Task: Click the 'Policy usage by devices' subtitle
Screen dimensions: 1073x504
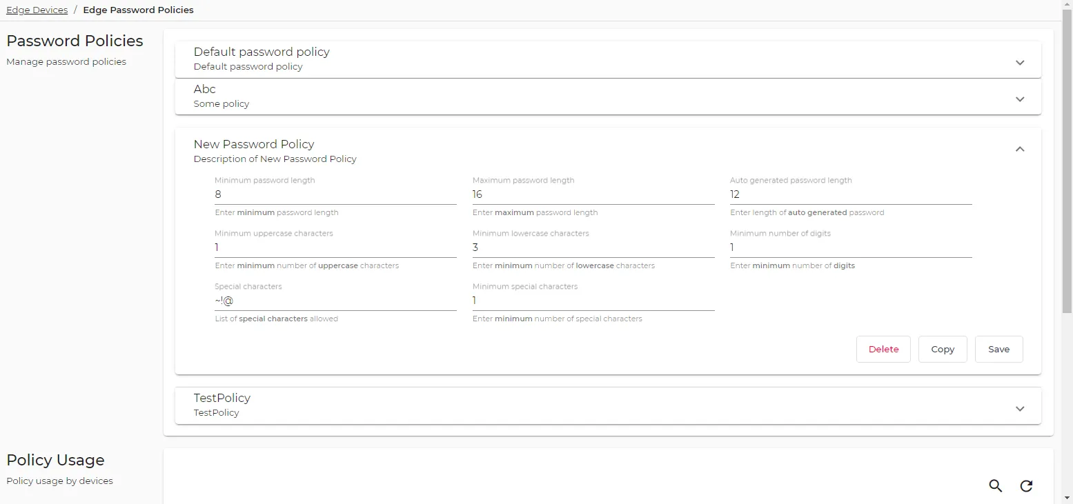Action: pyautogui.click(x=59, y=481)
